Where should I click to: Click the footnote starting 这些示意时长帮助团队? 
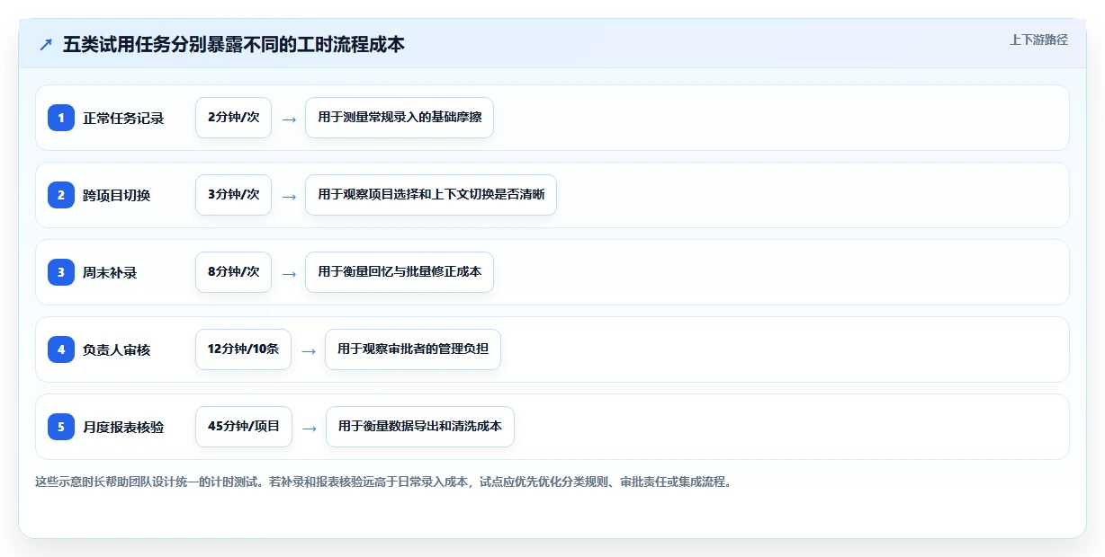(385, 482)
